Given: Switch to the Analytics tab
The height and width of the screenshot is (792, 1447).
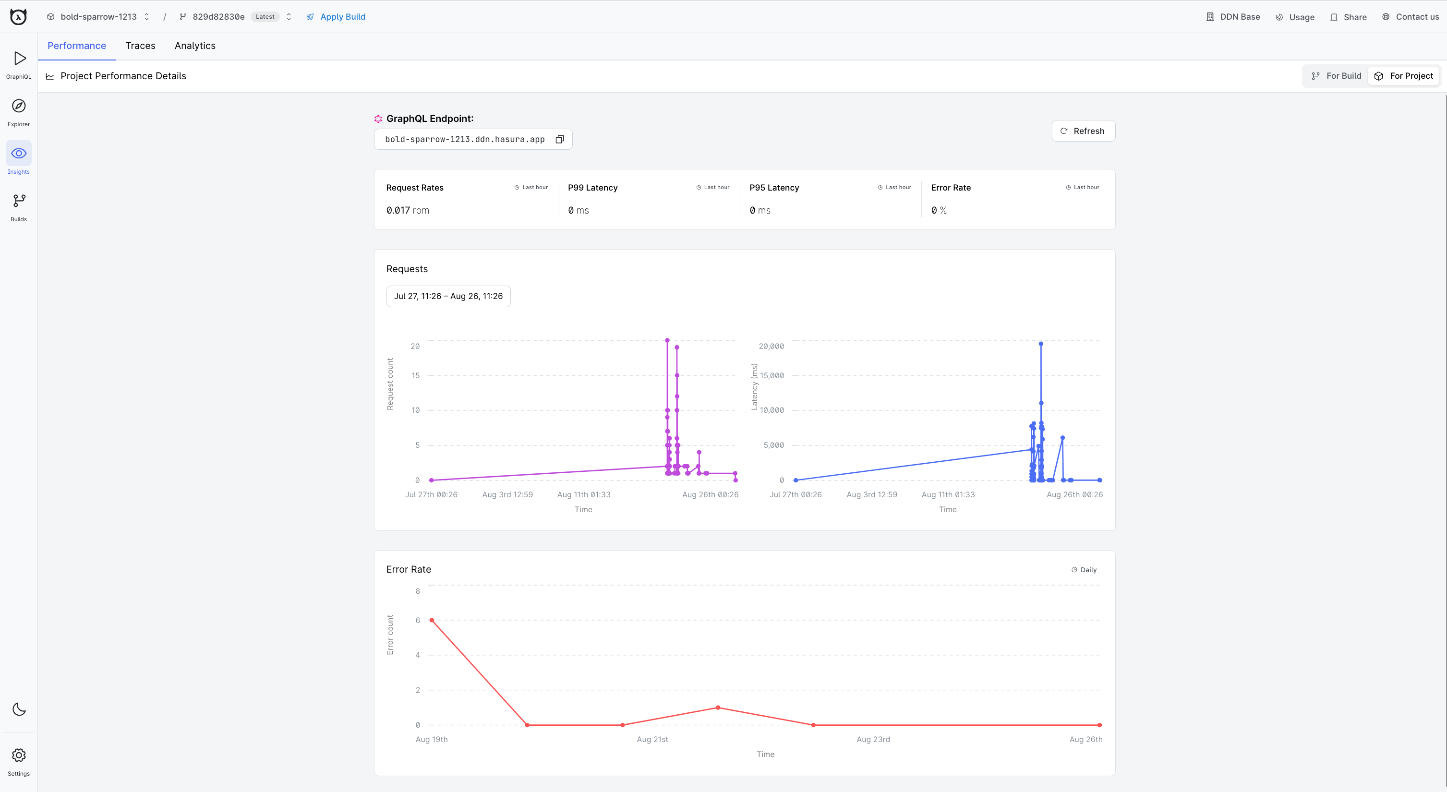Looking at the screenshot, I should point(195,46).
